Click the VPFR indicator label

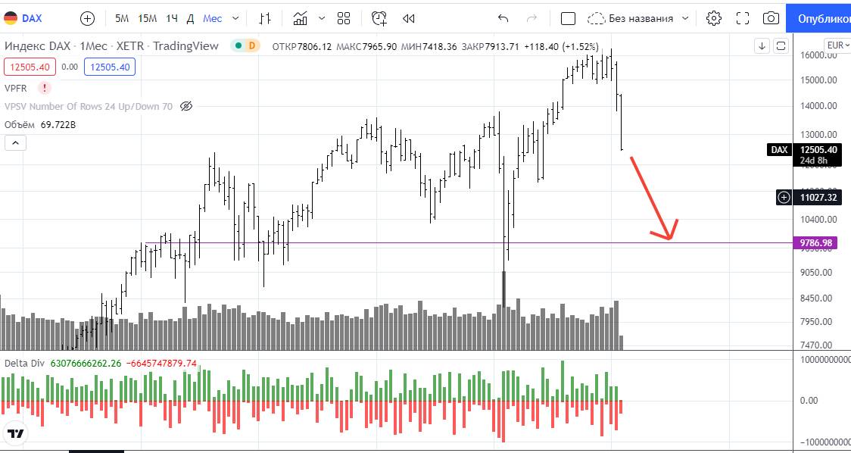16,88
